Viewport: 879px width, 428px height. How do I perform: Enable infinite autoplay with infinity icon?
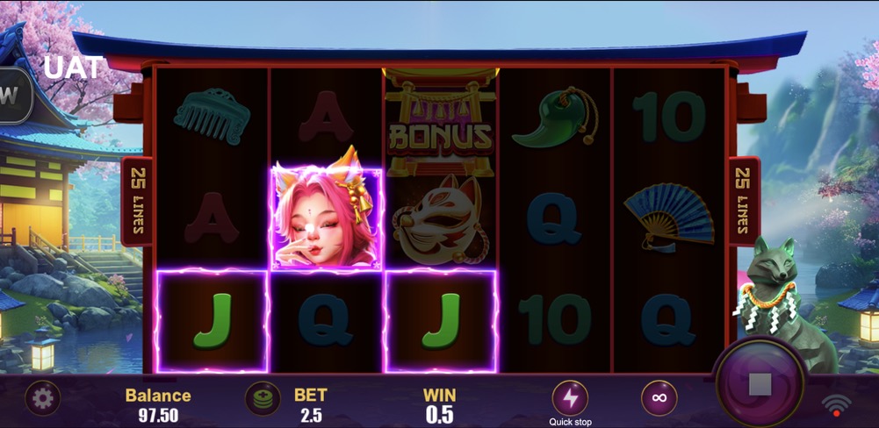tap(659, 398)
